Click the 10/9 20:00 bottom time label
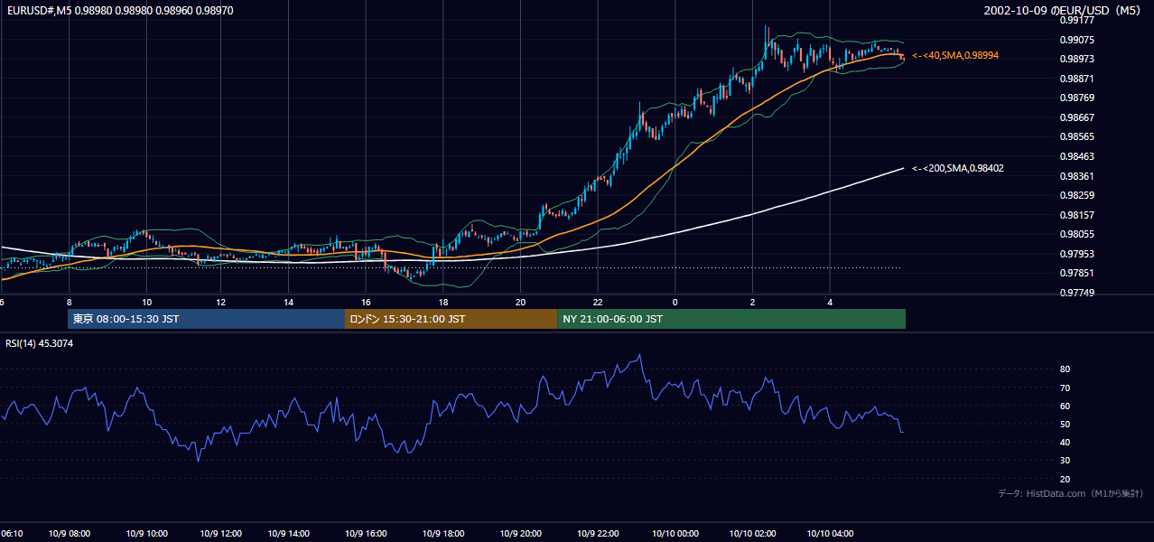 [520, 534]
